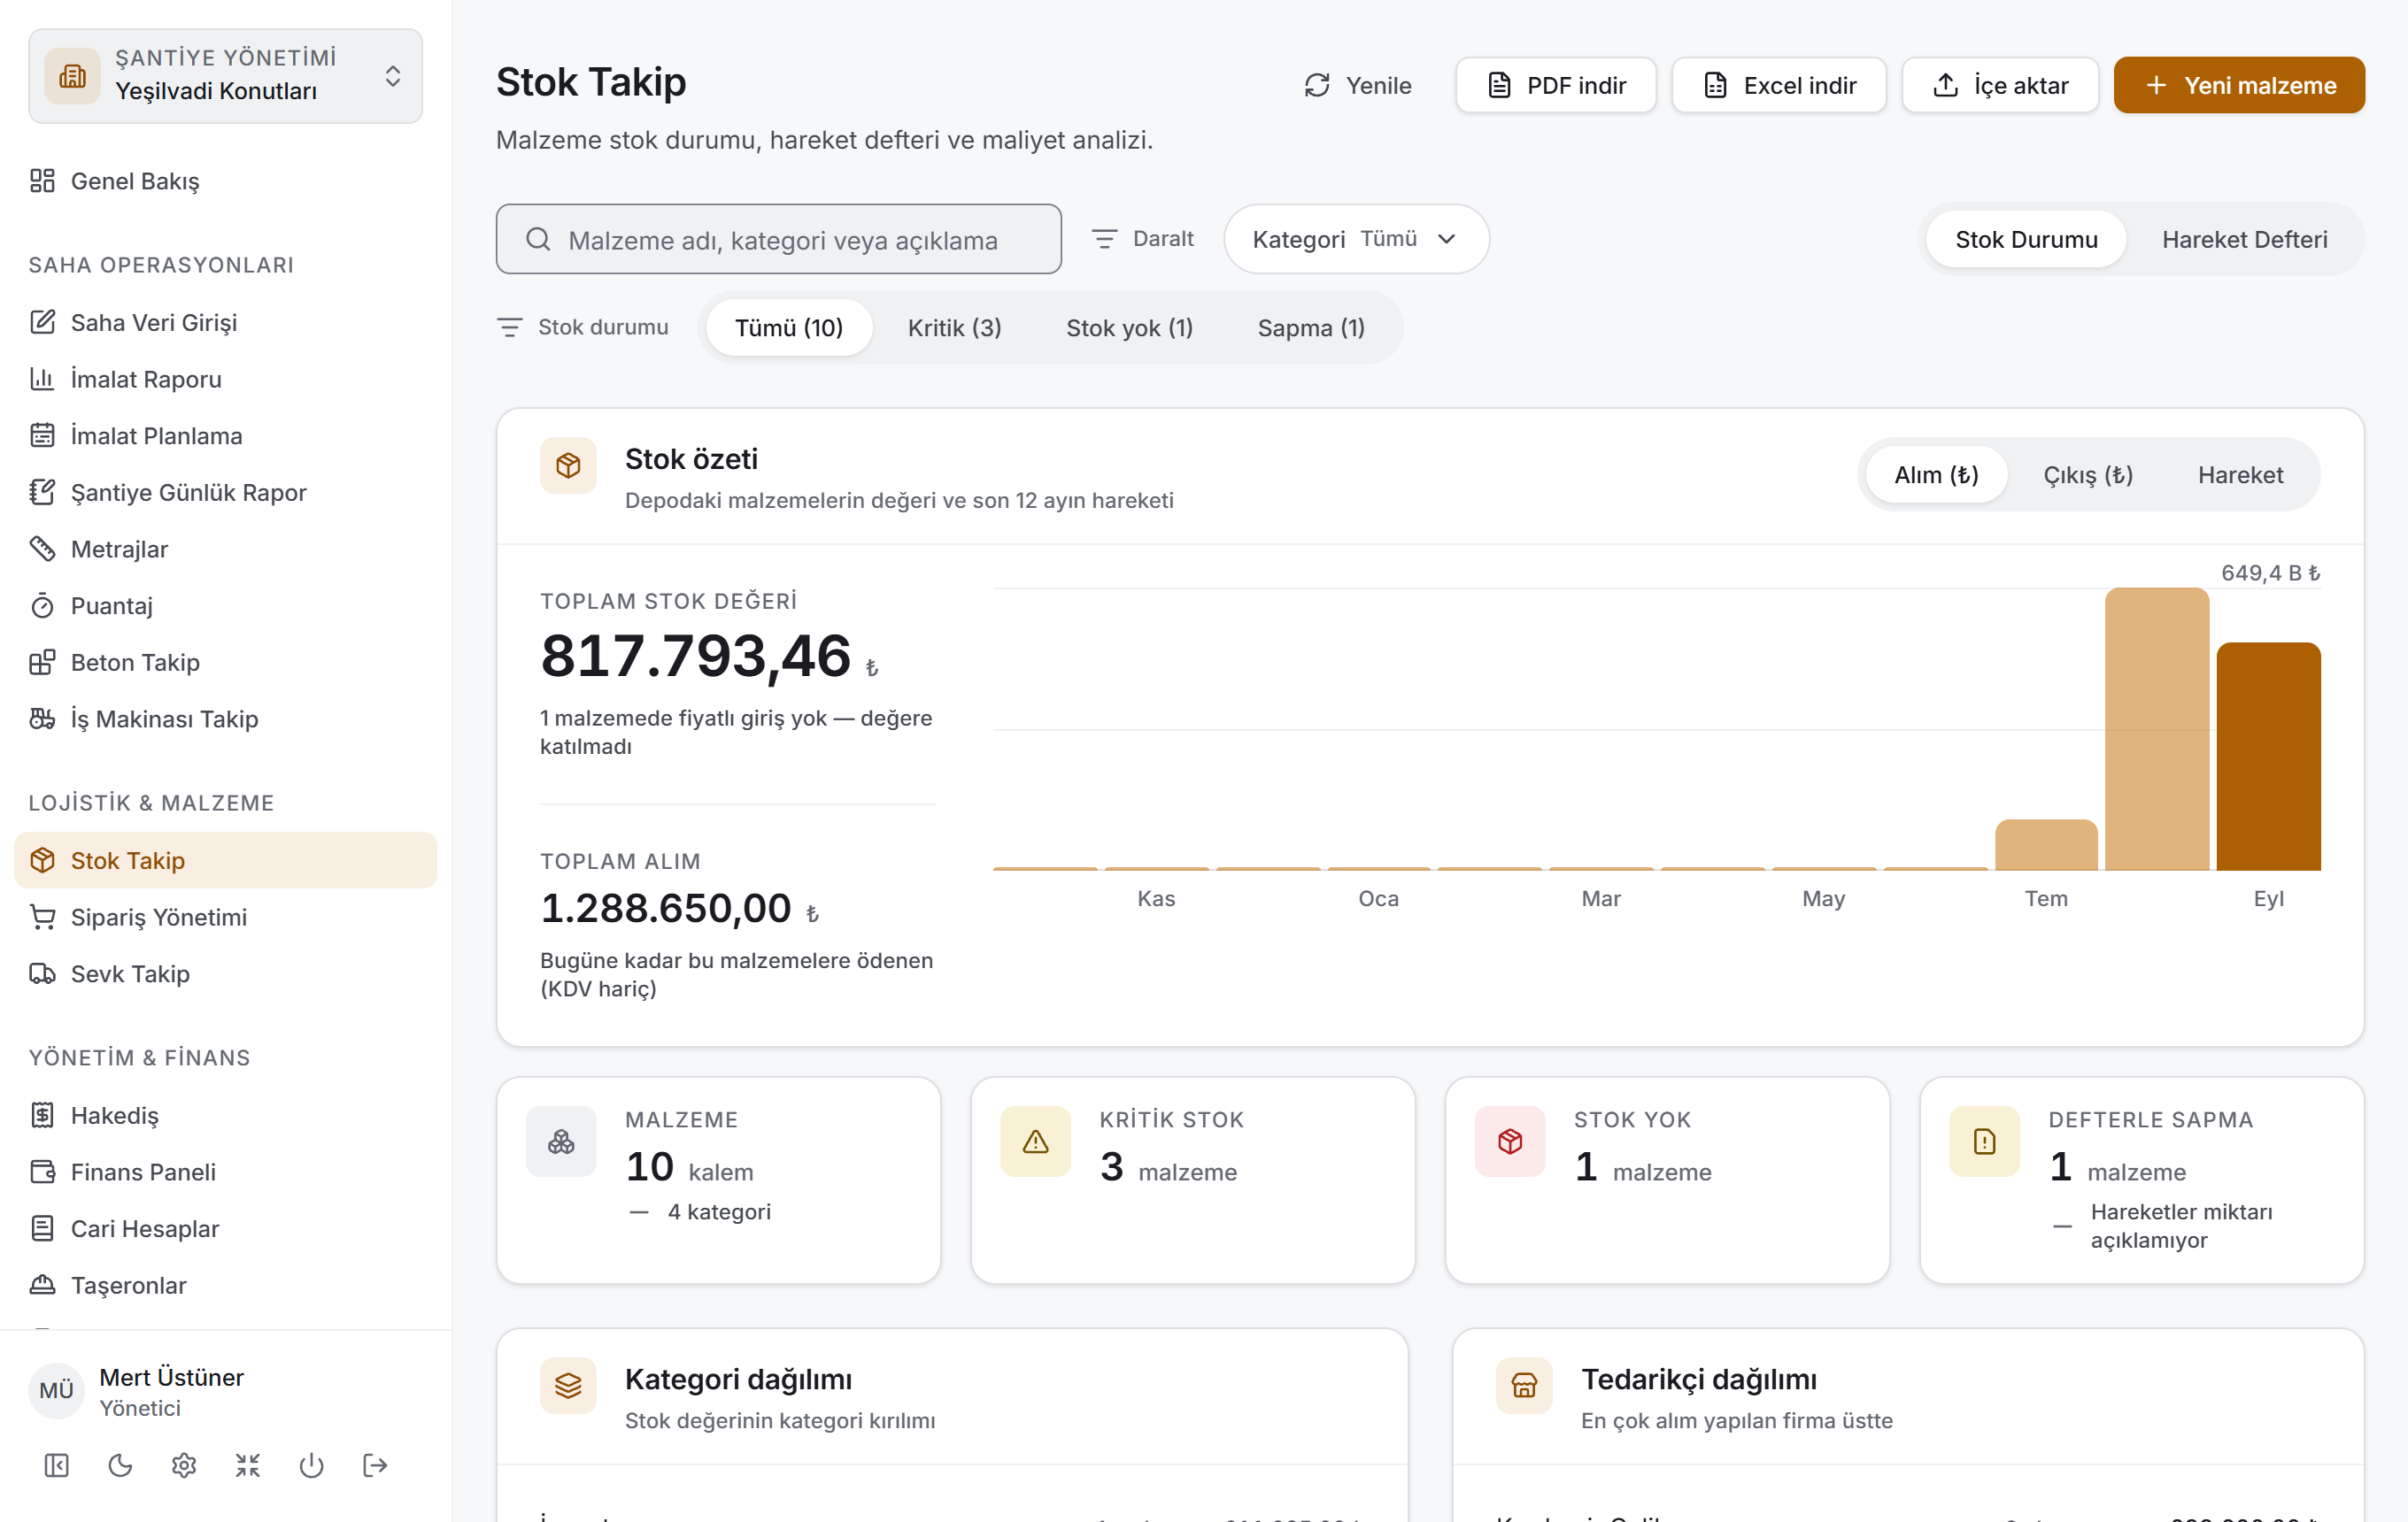Filter by Kritik (3) stock status
The image size is (2408, 1522).
tap(954, 327)
